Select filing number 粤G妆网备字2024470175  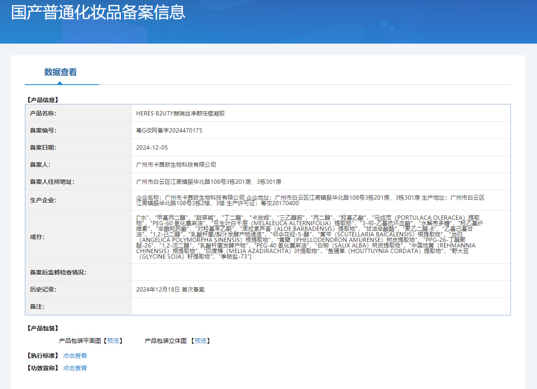[x=169, y=130]
